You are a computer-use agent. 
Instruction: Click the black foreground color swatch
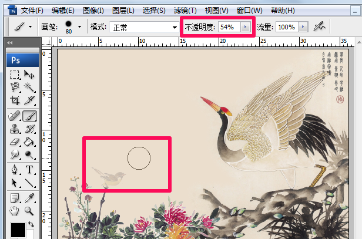point(18,230)
